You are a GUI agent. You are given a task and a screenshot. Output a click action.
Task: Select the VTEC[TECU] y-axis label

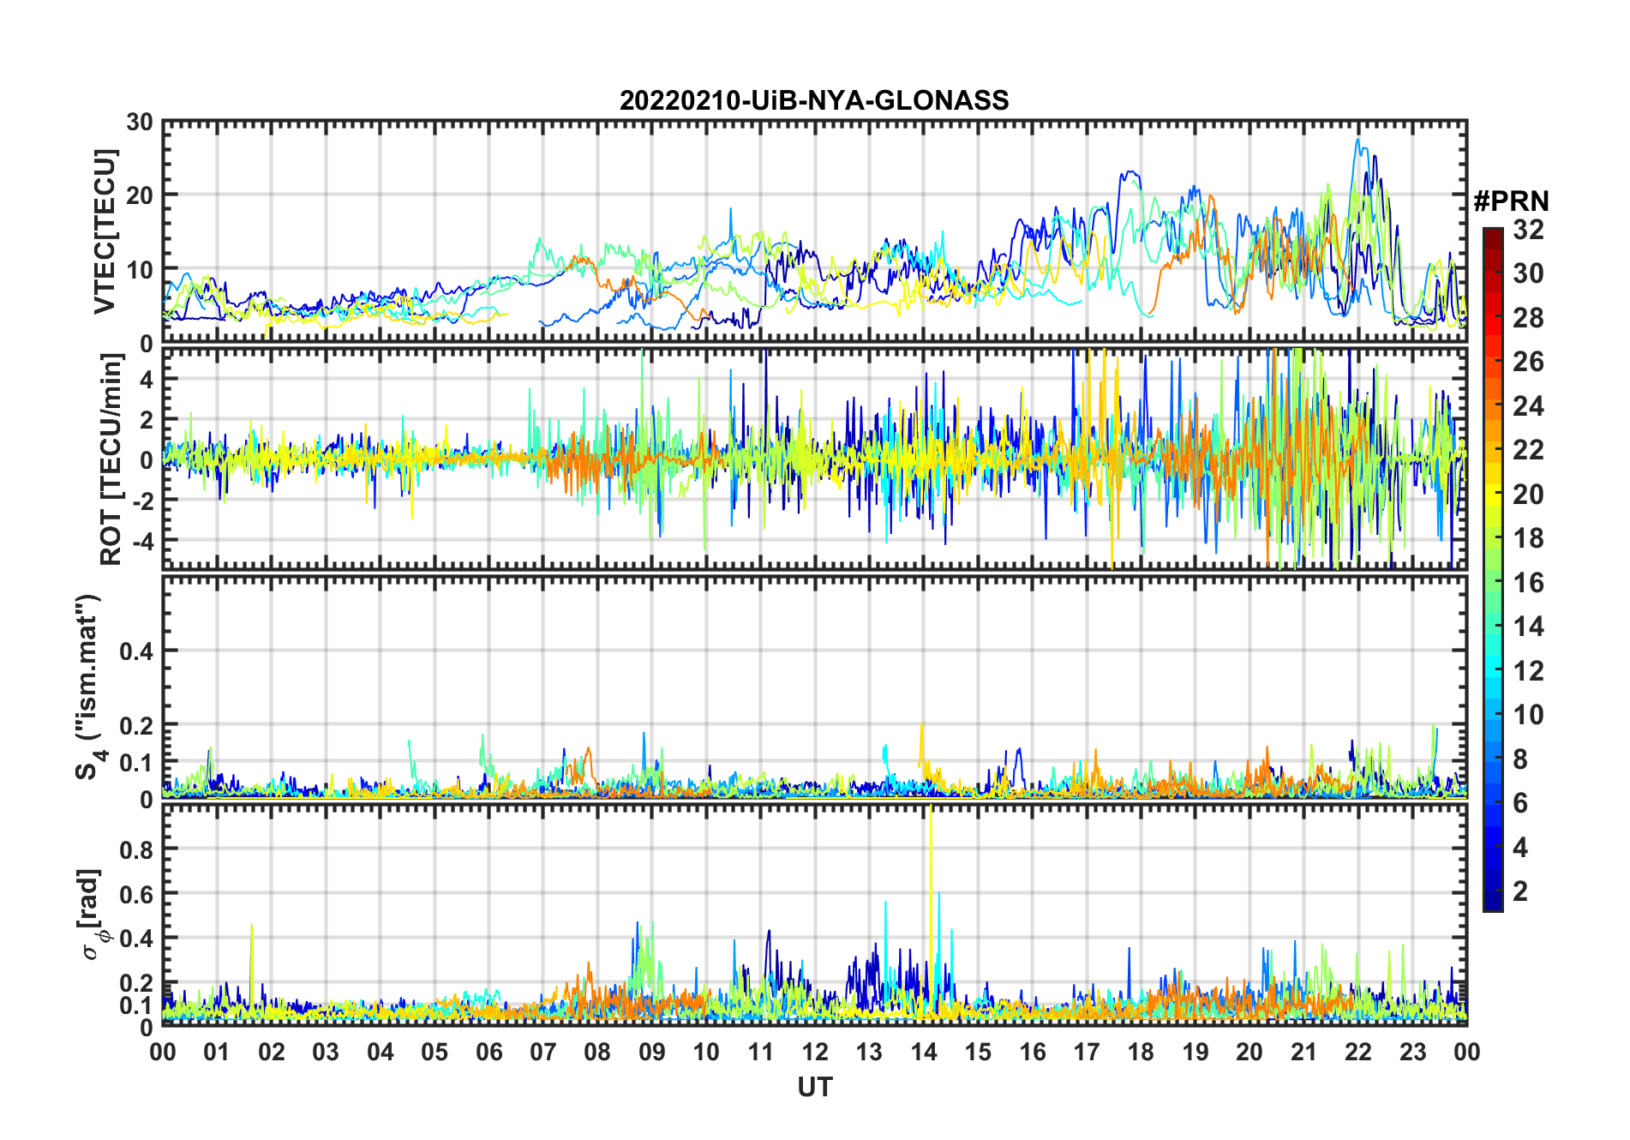(x=105, y=231)
